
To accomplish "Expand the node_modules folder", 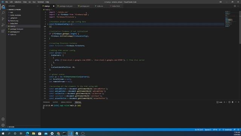I will [15, 15].
